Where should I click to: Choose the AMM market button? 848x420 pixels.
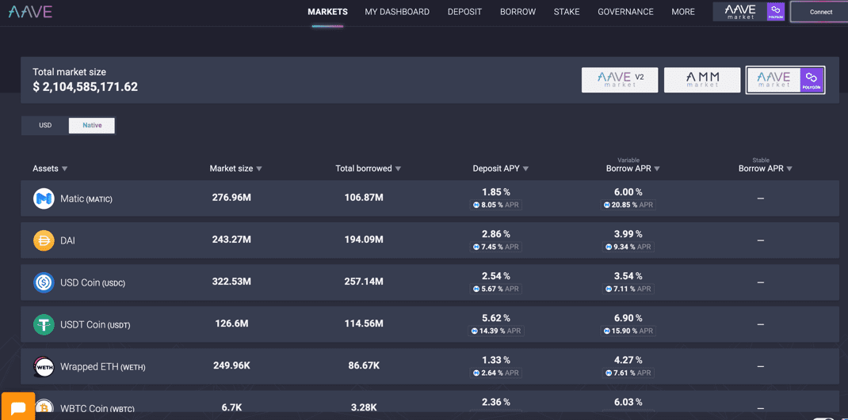pos(702,80)
